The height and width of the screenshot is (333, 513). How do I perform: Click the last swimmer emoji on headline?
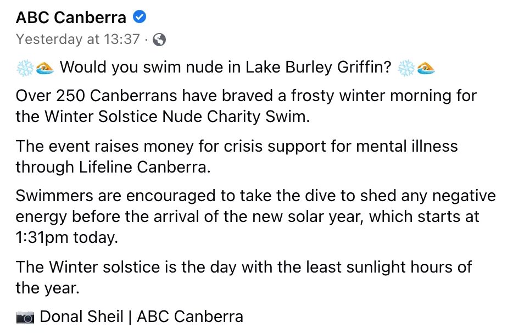(x=426, y=69)
